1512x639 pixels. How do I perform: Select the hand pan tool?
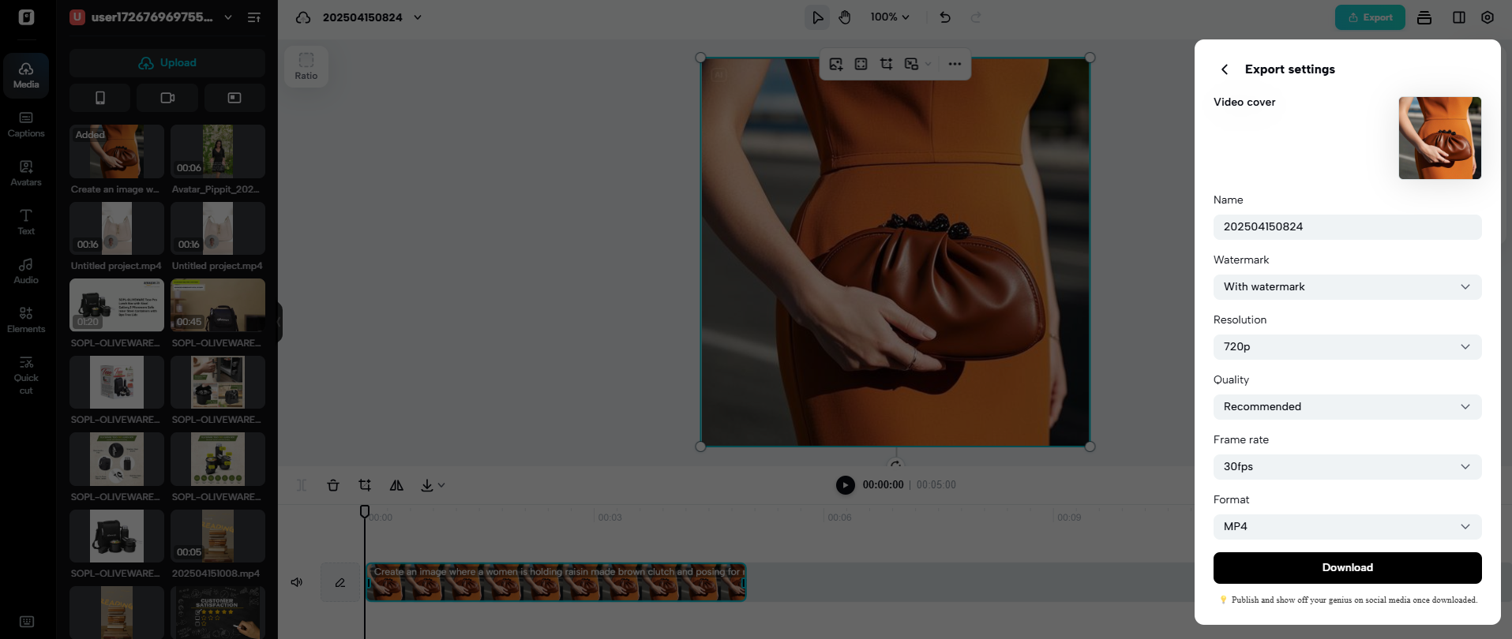(845, 17)
